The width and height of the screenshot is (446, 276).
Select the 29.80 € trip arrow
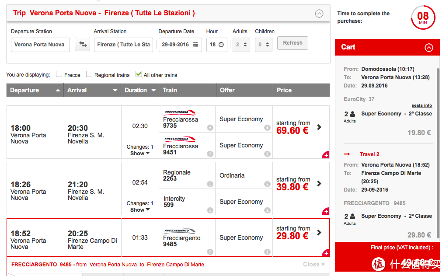coord(319,232)
